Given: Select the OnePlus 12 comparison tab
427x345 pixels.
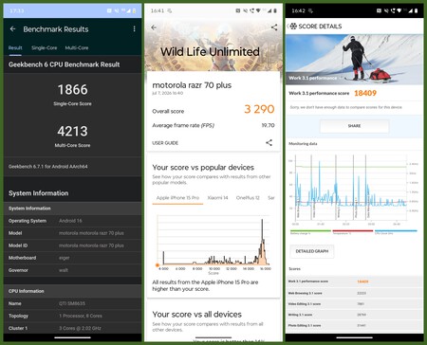Looking at the screenshot, I should click(x=248, y=198).
